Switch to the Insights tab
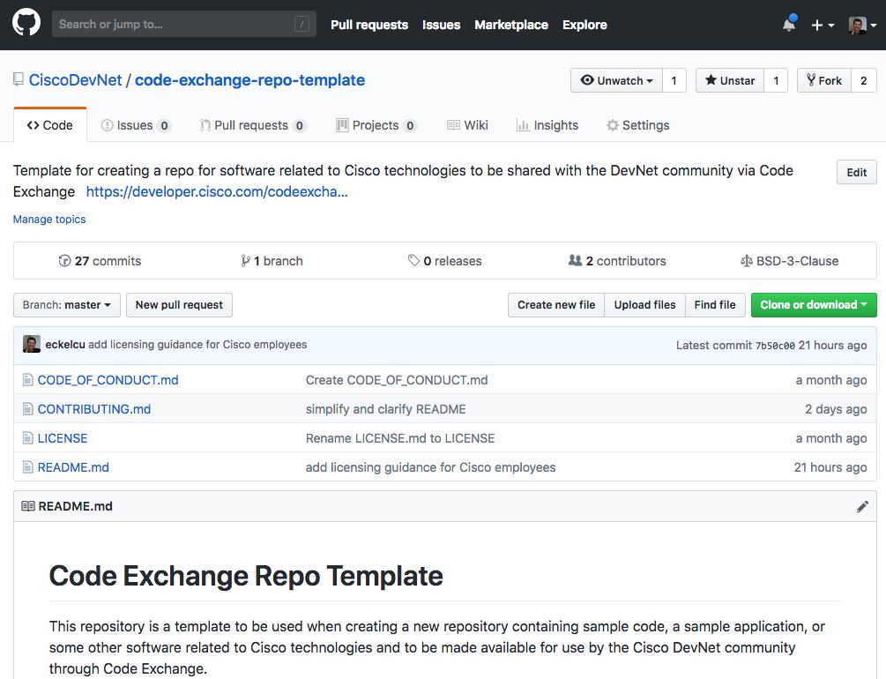886x679 pixels. 547,125
